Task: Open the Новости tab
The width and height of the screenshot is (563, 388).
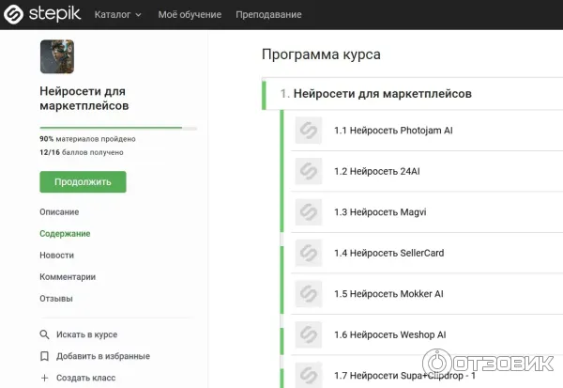Action: tap(56, 255)
